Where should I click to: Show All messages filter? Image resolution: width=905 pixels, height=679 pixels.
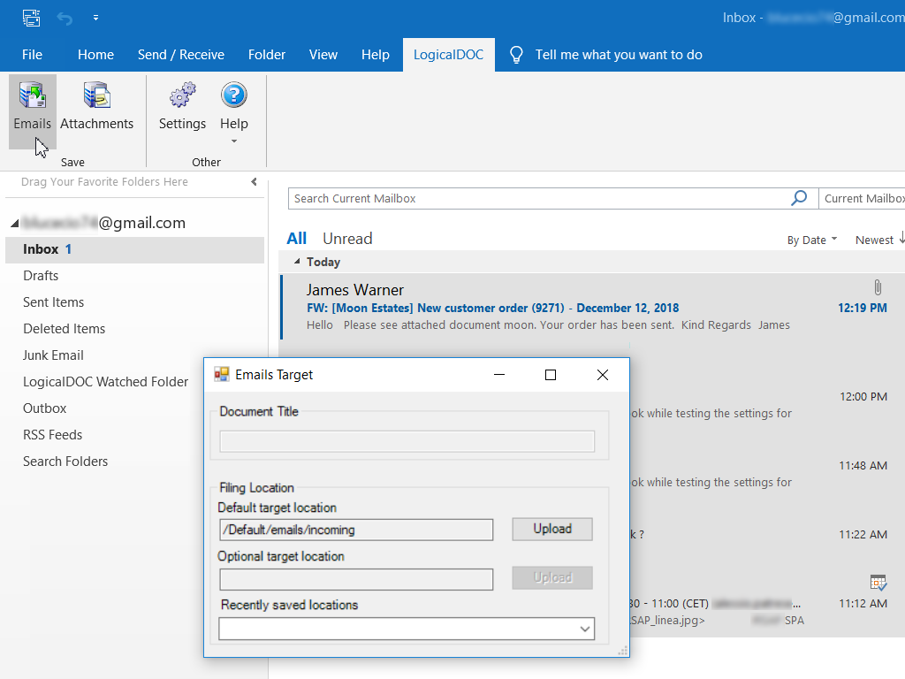[297, 239]
